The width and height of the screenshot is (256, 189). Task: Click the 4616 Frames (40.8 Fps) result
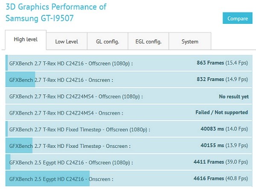click(x=221, y=178)
